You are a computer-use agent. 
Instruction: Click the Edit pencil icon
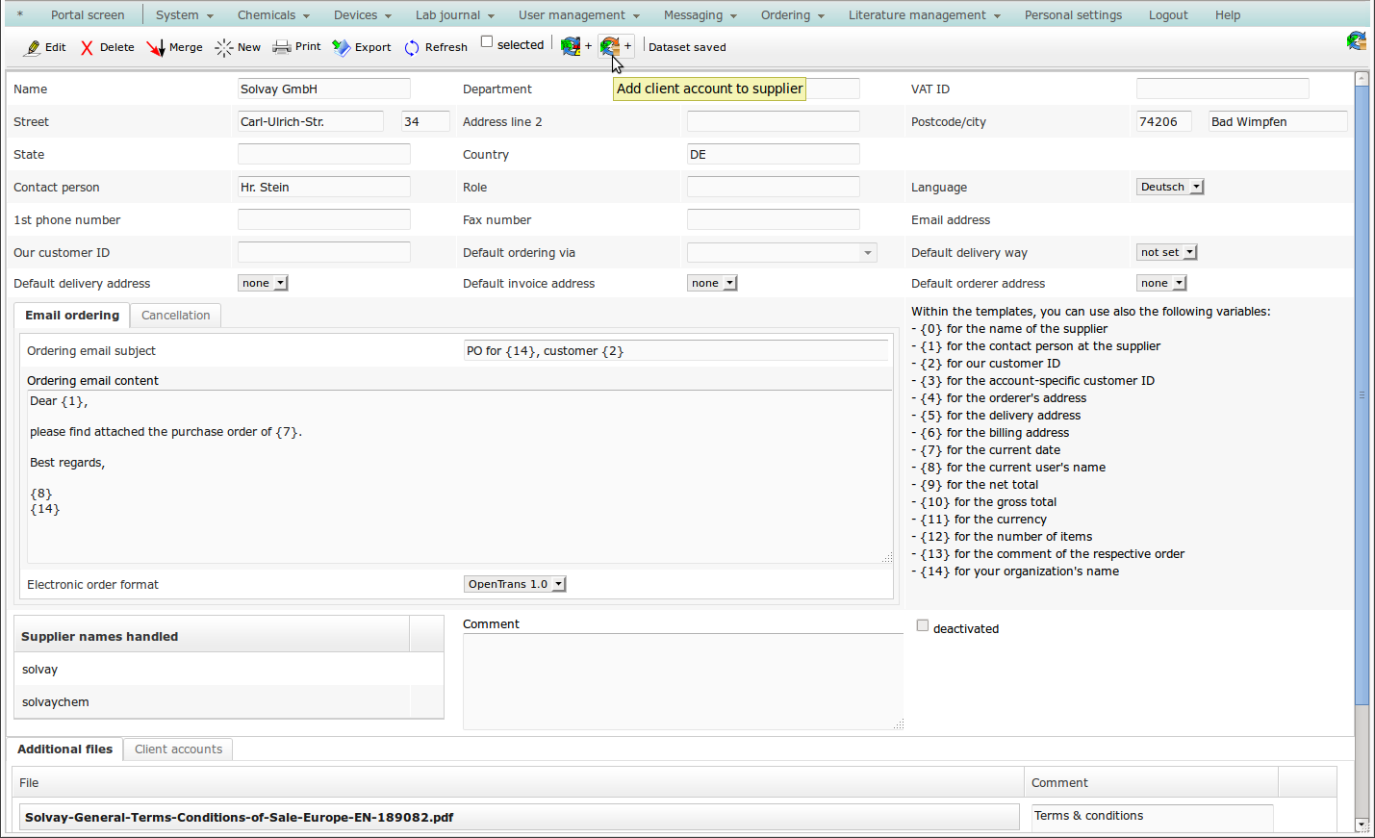(x=34, y=47)
